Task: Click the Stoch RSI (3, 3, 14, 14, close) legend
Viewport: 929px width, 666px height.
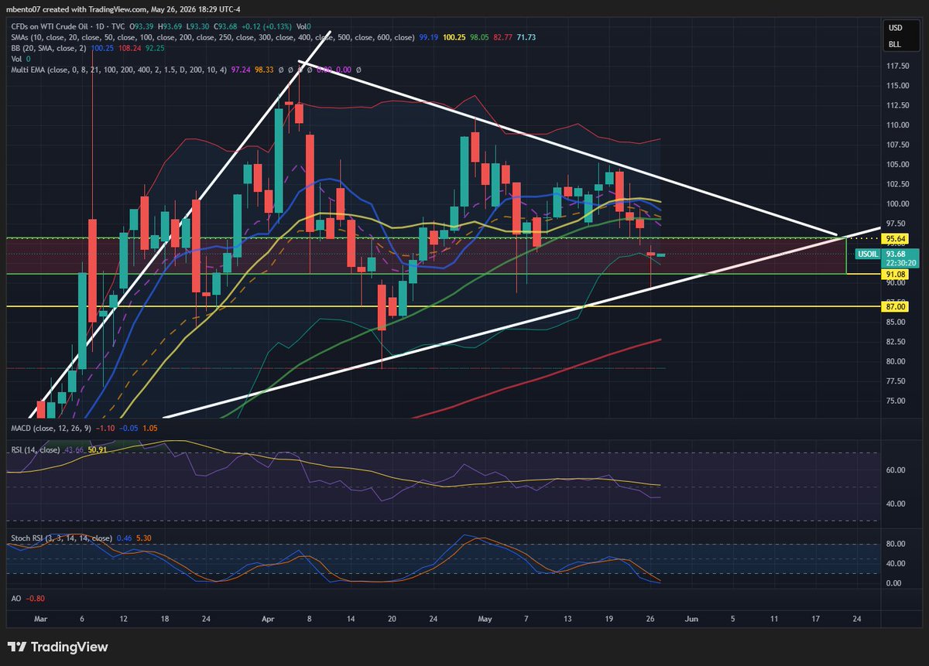Action: 61,538
